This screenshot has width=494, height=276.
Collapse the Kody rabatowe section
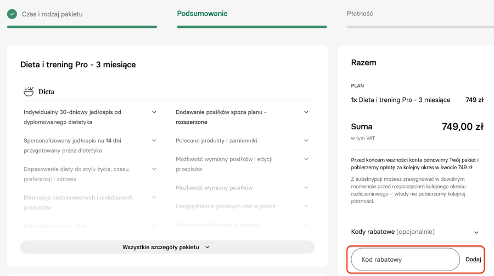click(476, 232)
